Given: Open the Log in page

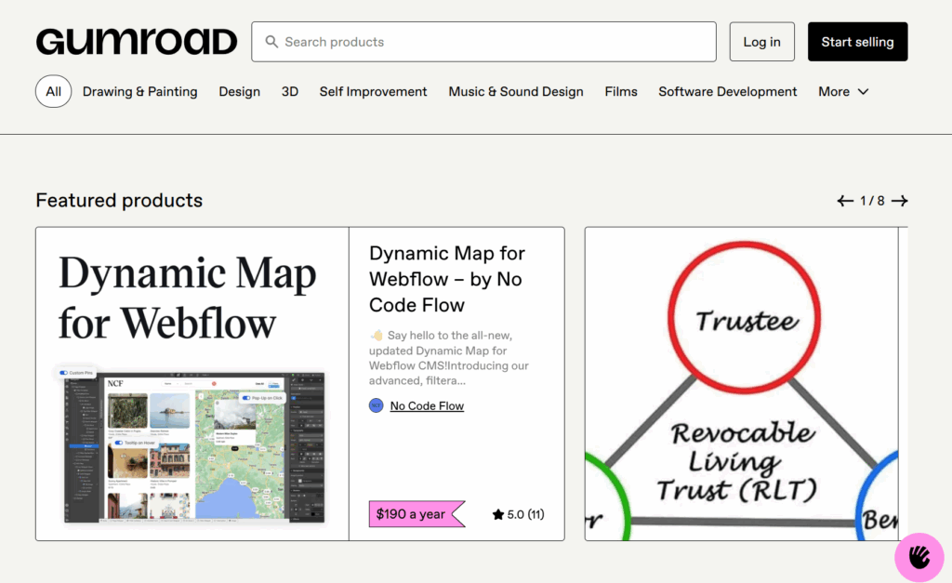Looking at the screenshot, I should pyautogui.click(x=762, y=42).
